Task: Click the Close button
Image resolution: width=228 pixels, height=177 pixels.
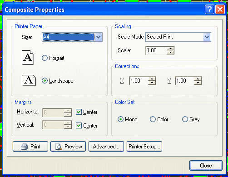Action: click(206, 166)
